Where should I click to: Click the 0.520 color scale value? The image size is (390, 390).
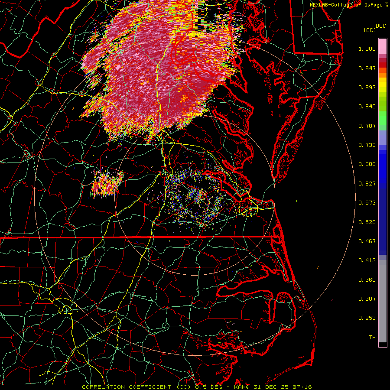[367, 222]
